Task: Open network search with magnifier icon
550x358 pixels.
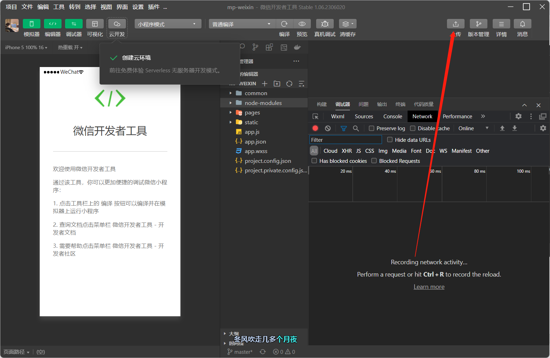Action: pos(356,128)
